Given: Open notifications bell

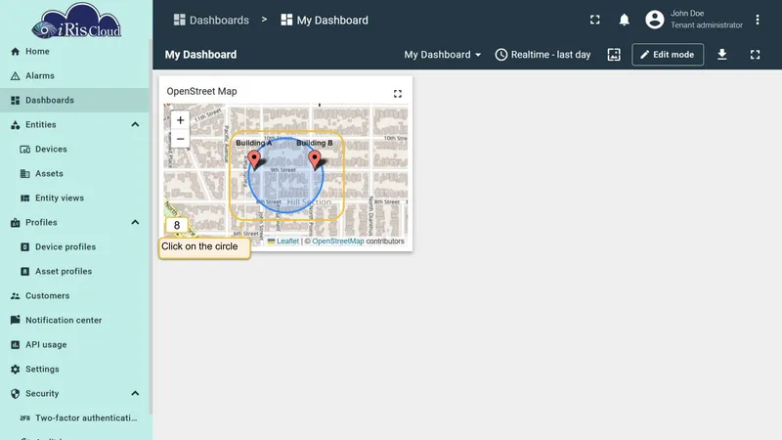Looking at the screenshot, I should (624, 20).
